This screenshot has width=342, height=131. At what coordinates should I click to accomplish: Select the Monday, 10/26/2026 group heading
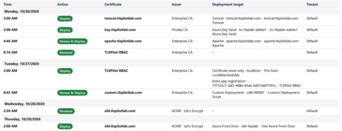click(22, 11)
